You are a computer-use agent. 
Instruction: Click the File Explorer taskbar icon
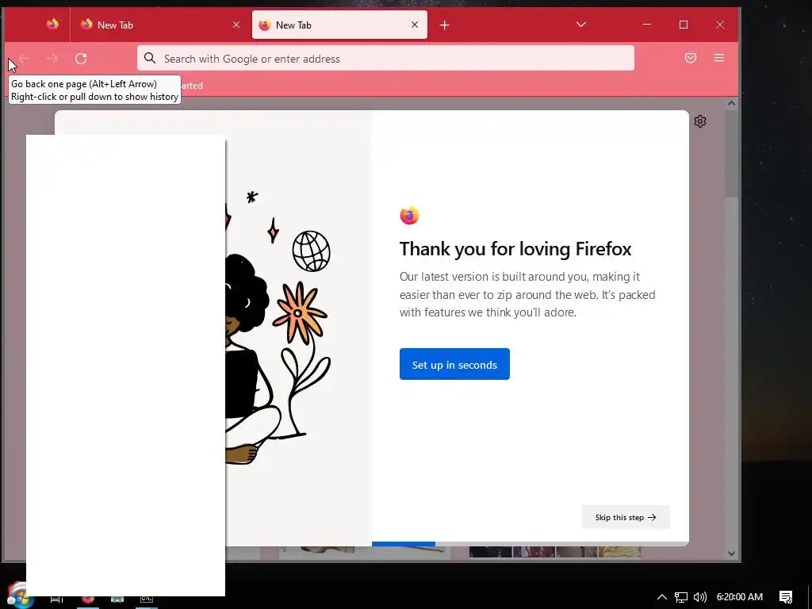(117, 599)
